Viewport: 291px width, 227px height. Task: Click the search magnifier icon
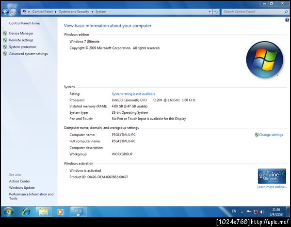[286, 12]
